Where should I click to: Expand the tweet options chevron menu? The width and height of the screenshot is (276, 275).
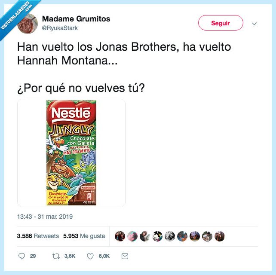tap(254, 24)
